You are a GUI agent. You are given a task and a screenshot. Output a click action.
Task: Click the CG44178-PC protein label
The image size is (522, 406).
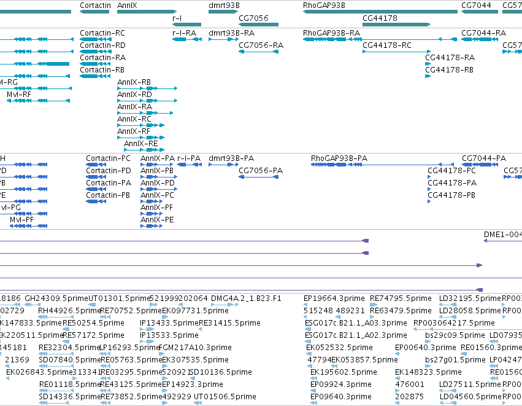451,171
